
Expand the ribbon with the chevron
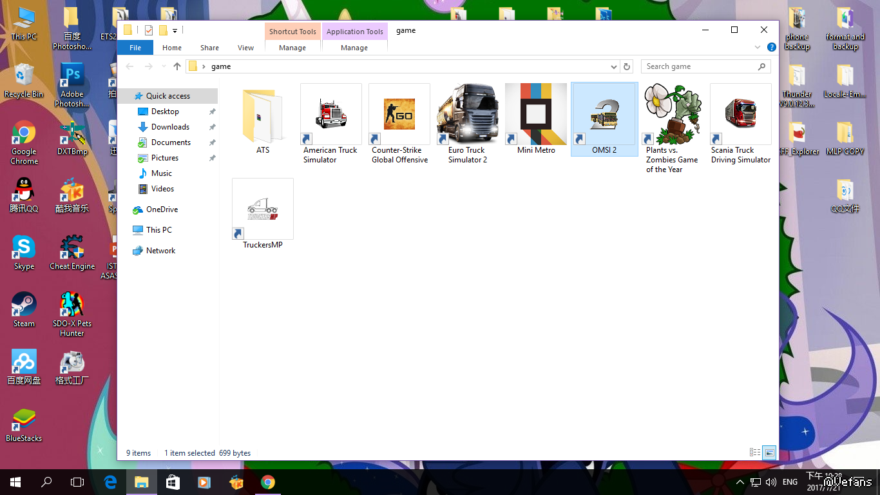click(x=758, y=48)
